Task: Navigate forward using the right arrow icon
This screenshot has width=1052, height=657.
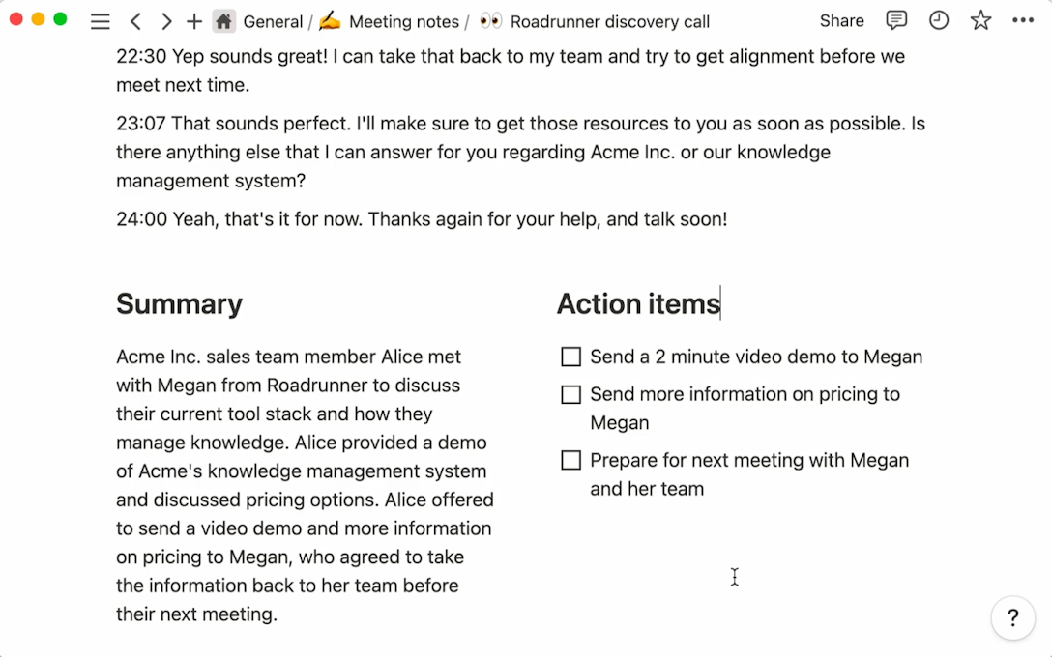Action: 166,21
